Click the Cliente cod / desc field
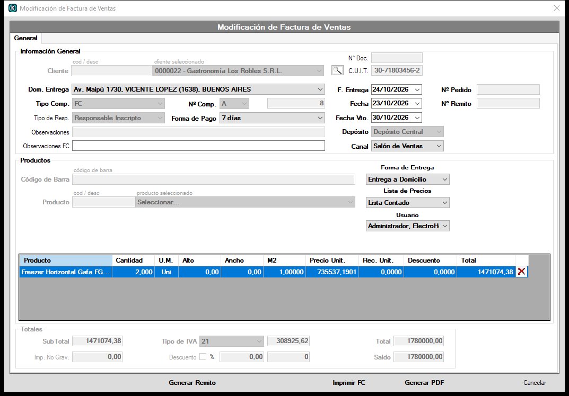The width and height of the screenshot is (569, 396). (x=111, y=70)
